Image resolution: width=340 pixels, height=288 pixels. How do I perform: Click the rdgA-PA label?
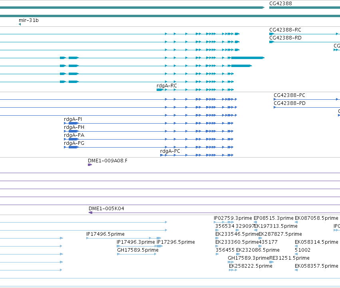point(74,135)
